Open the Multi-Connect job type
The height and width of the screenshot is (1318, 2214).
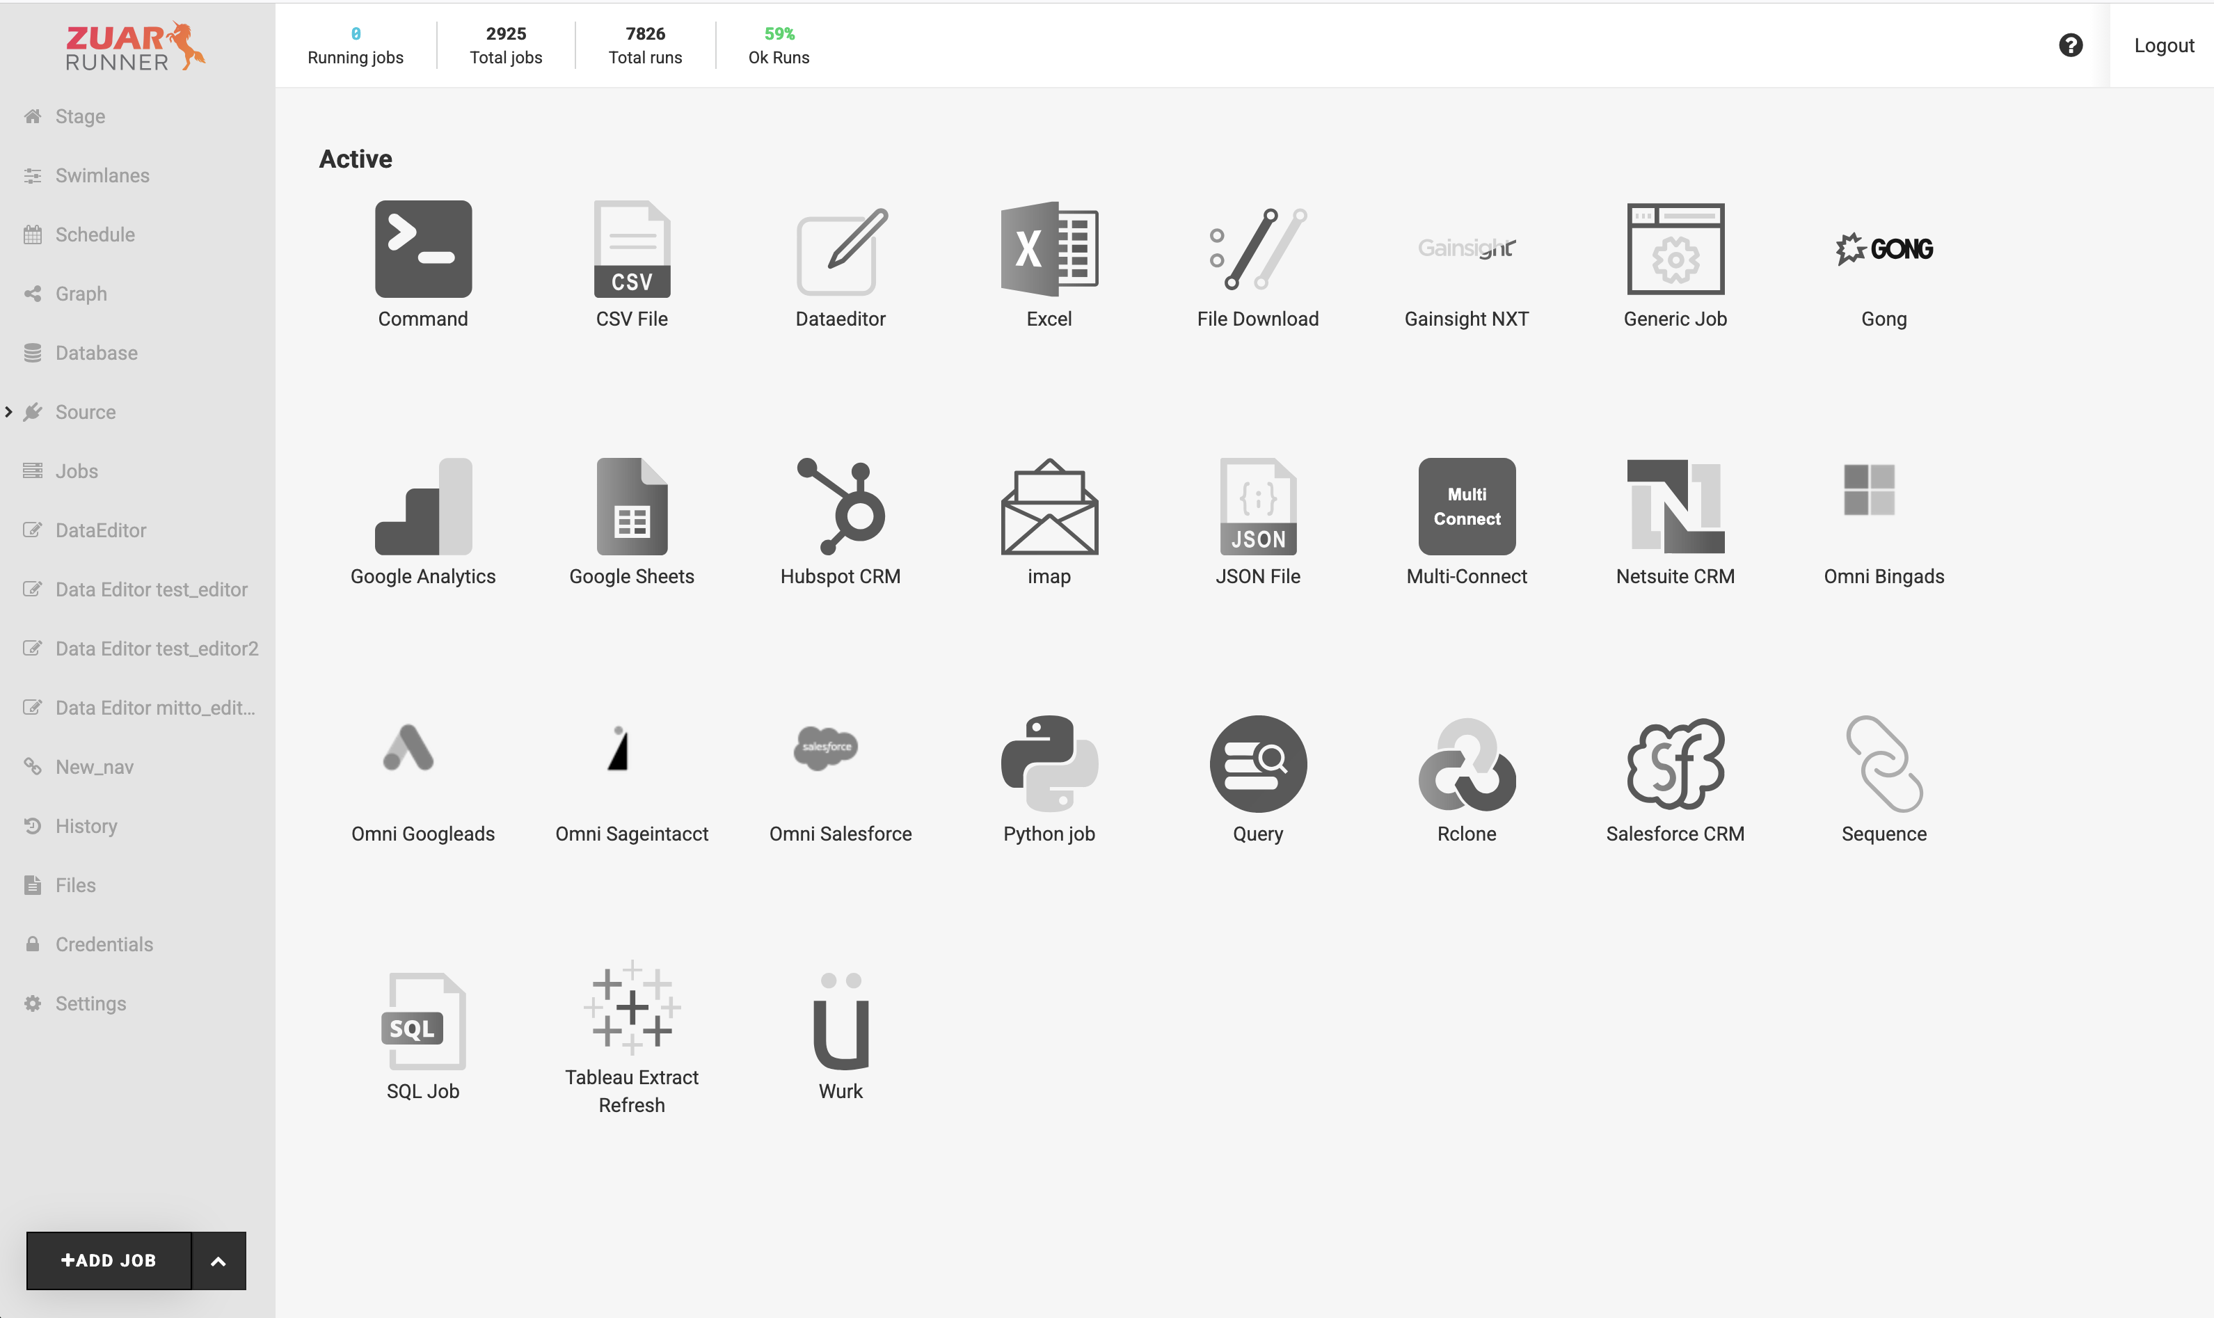point(1465,506)
